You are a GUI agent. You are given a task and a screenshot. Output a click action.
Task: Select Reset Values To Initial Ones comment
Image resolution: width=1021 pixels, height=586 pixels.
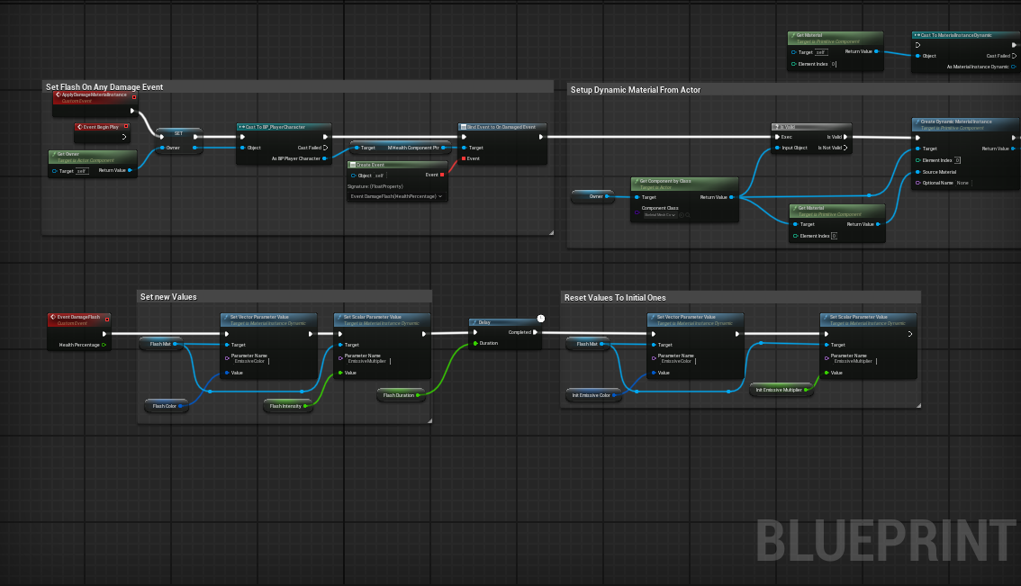tap(615, 298)
